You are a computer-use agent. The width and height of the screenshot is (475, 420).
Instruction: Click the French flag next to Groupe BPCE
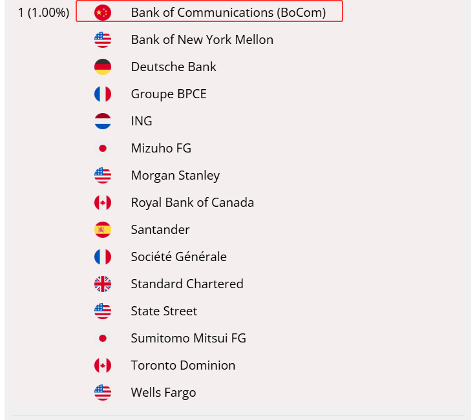pos(103,94)
